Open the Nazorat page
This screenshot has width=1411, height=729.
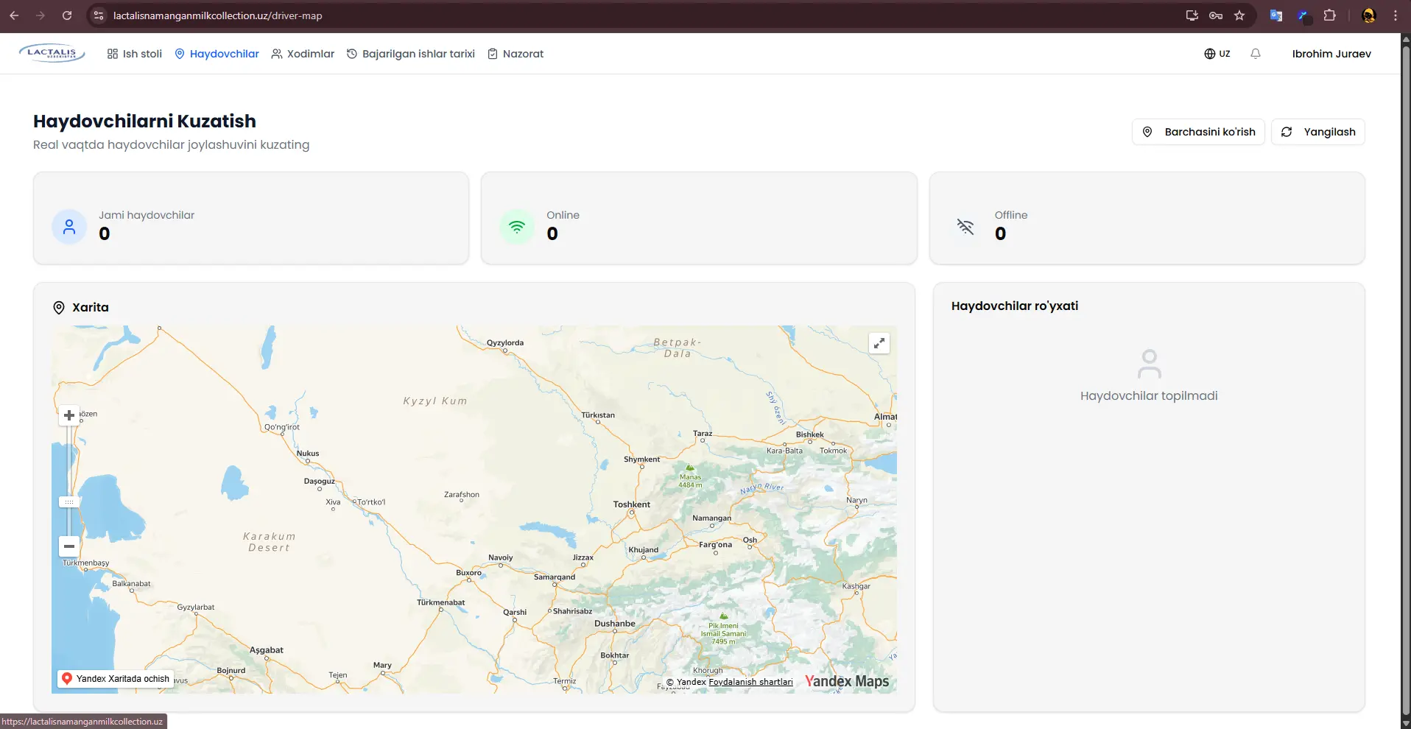(516, 54)
